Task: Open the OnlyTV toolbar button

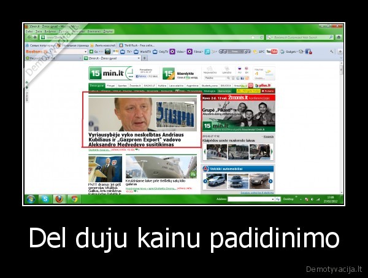Action: [161, 52]
